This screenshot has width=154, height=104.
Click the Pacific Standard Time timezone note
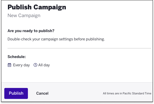click(127, 93)
